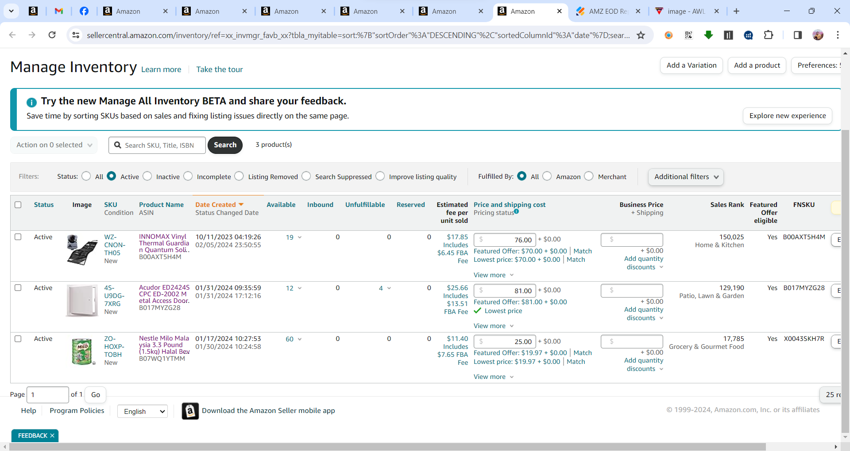
Task: Filter by Listing Removed status
Action: coord(239,176)
